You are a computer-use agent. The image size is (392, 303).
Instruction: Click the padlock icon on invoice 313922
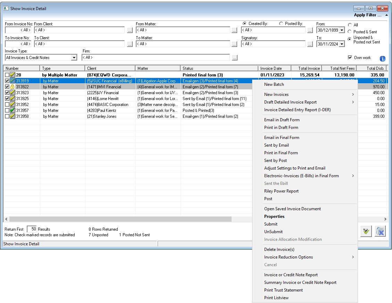[12, 87]
